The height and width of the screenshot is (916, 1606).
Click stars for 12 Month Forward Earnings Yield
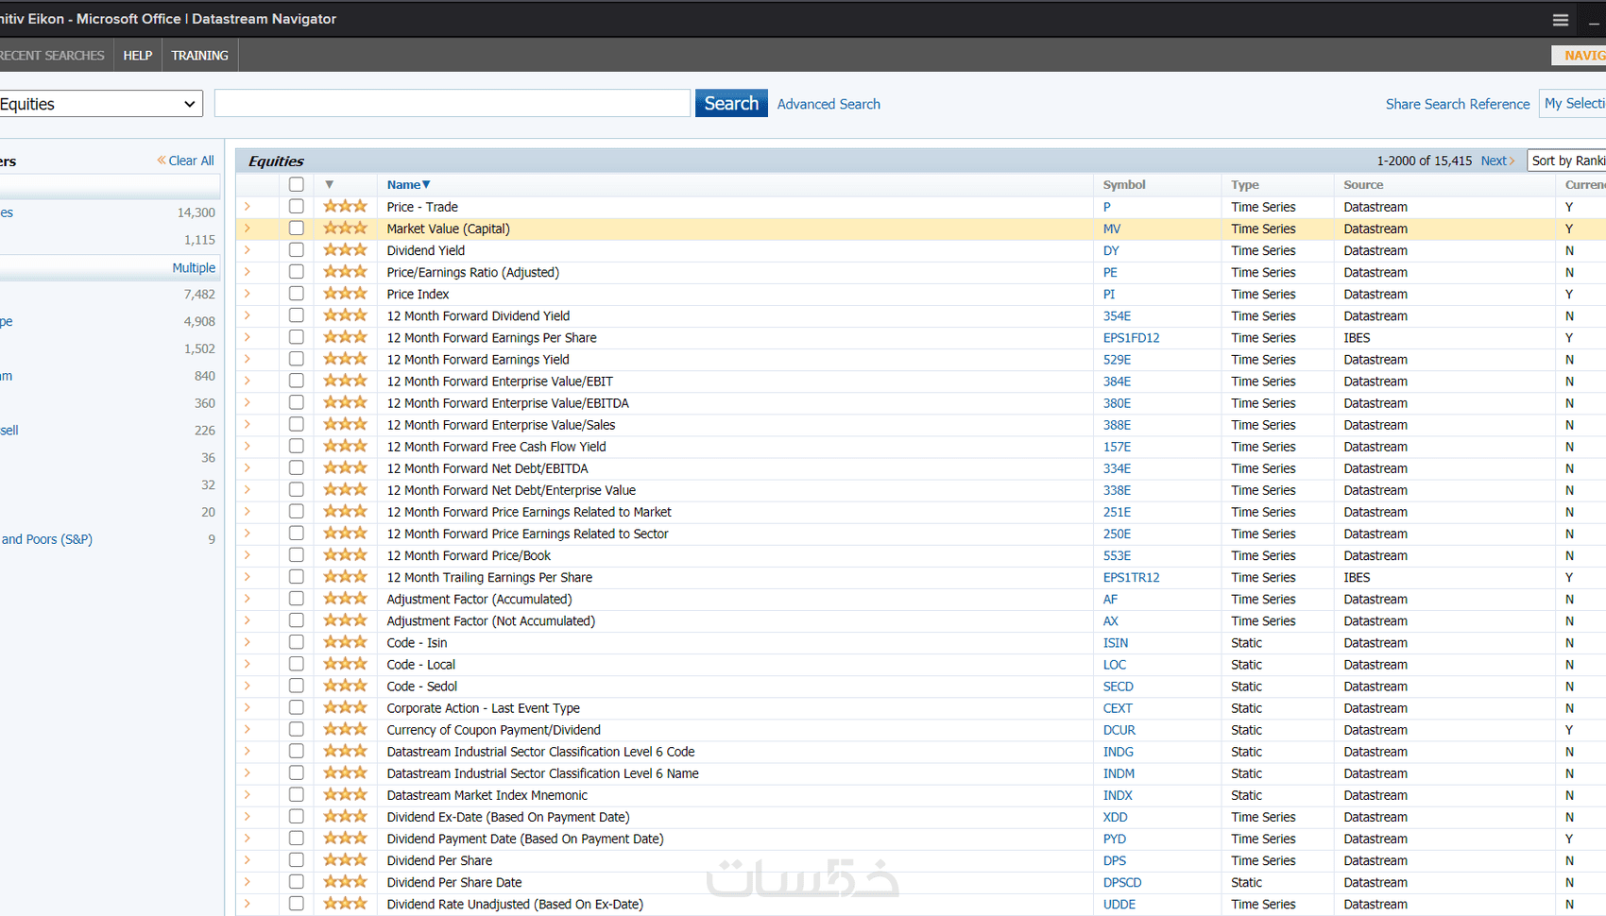(345, 359)
